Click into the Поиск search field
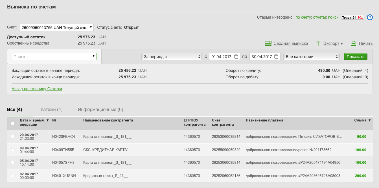 [52, 56]
